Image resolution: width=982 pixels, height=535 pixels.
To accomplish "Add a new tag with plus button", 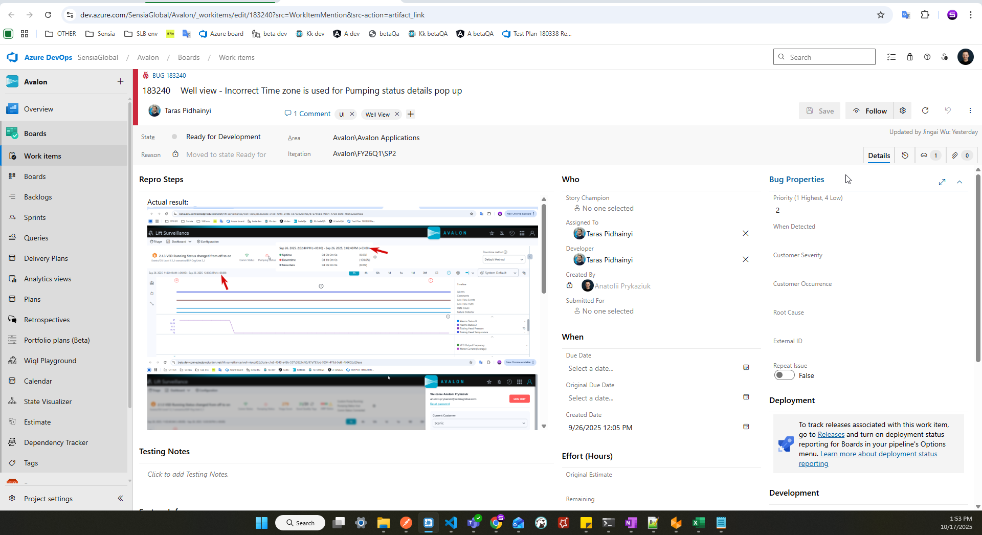I will (x=411, y=114).
